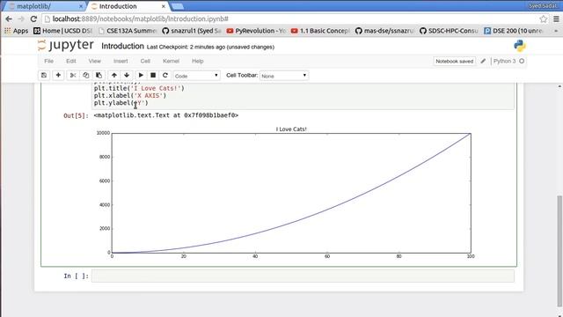Copy selected cells icon

pos(86,75)
